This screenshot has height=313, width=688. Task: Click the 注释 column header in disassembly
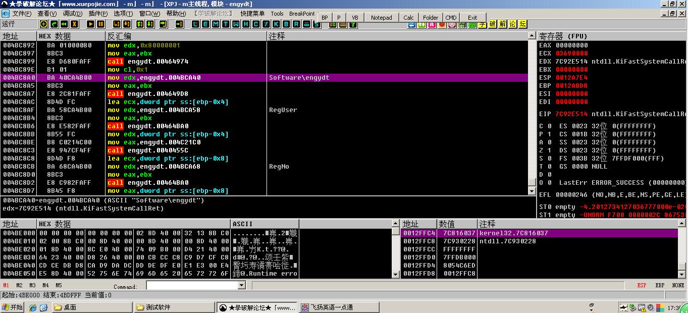pyautogui.click(x=397, y=36)
